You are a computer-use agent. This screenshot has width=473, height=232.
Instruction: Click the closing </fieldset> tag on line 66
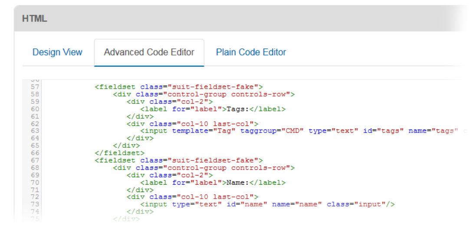pos(120,153)
